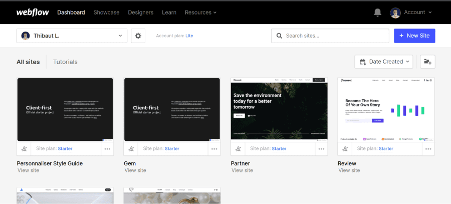Select the All sites tab
Screen dimensions: 451x204
(x=28, y=62)
